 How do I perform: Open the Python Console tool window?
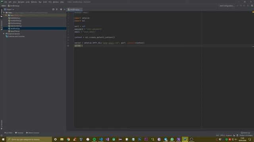33,133
